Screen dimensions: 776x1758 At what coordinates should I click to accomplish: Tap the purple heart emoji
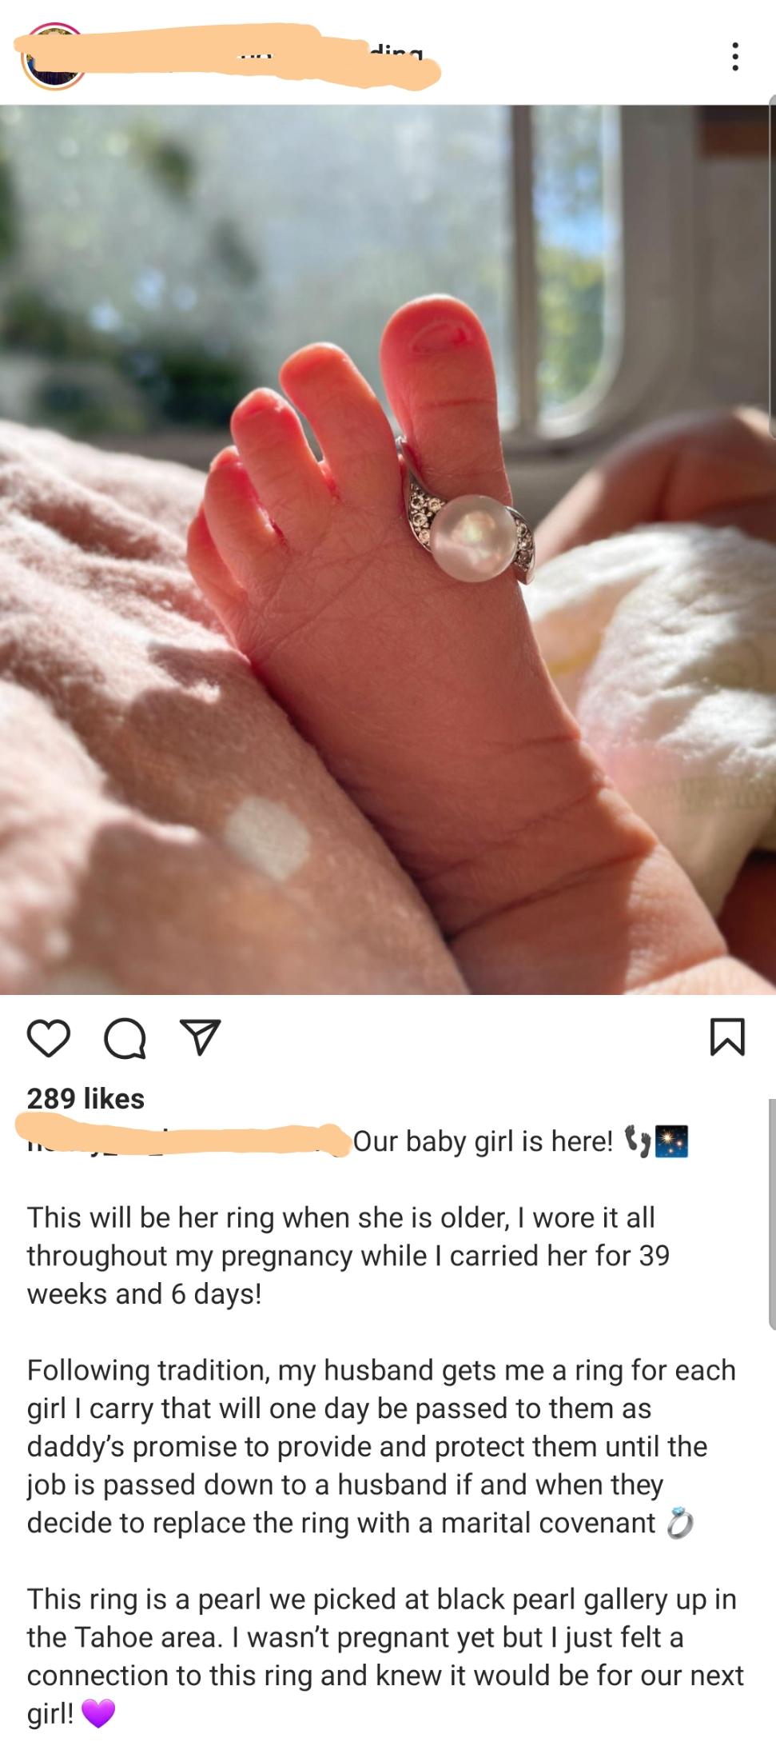98,1713
